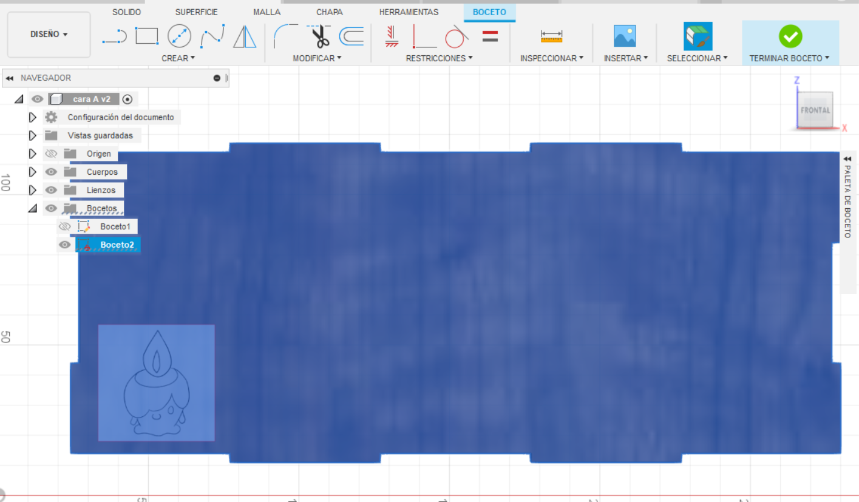Activate cara A v2 component radio button
This screenshot has width=859, height=502.
coord(127,99)
